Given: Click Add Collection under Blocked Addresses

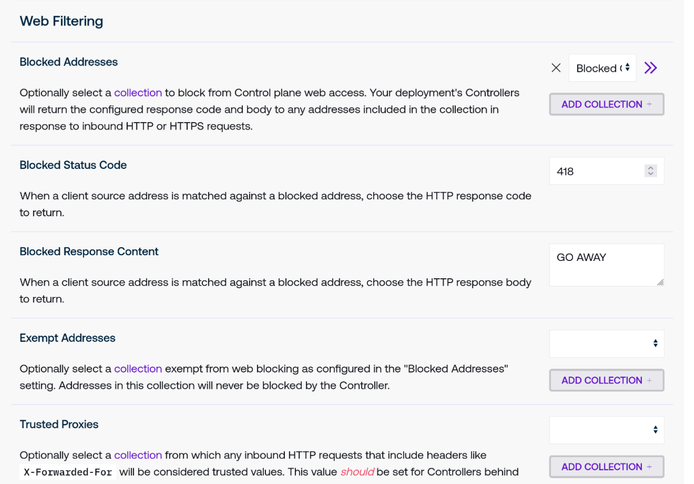Looking at the screenshot, I should (x=606, y=104).
